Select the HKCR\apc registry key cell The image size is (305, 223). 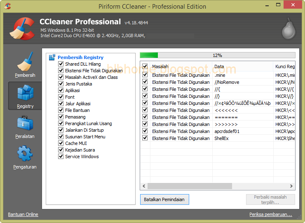pyautogui.click(x=284, y=131)
